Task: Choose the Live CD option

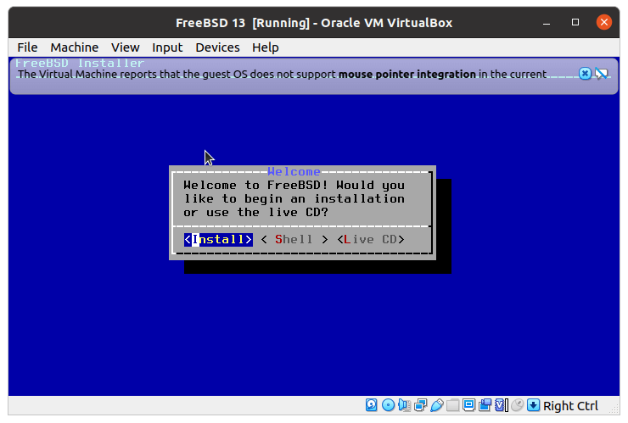Action: (371, 239)
